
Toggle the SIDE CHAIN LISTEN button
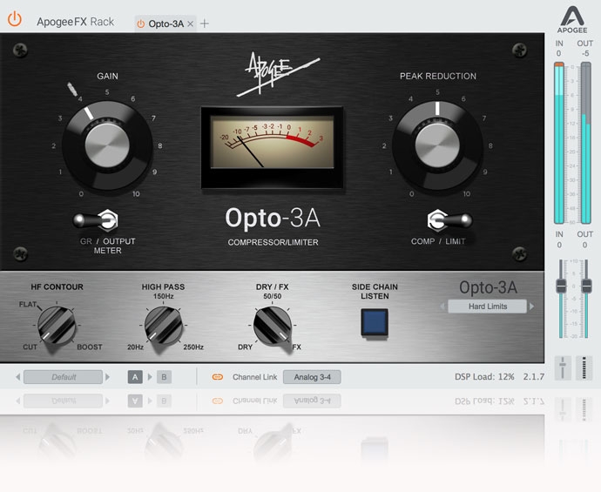tap(375, 323)
